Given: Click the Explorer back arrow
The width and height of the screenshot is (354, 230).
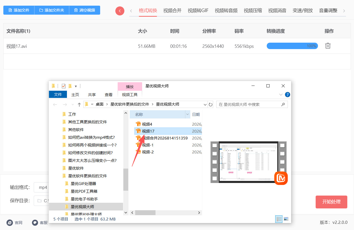Looking at the screenshot, I should click(x=55, y=105).
